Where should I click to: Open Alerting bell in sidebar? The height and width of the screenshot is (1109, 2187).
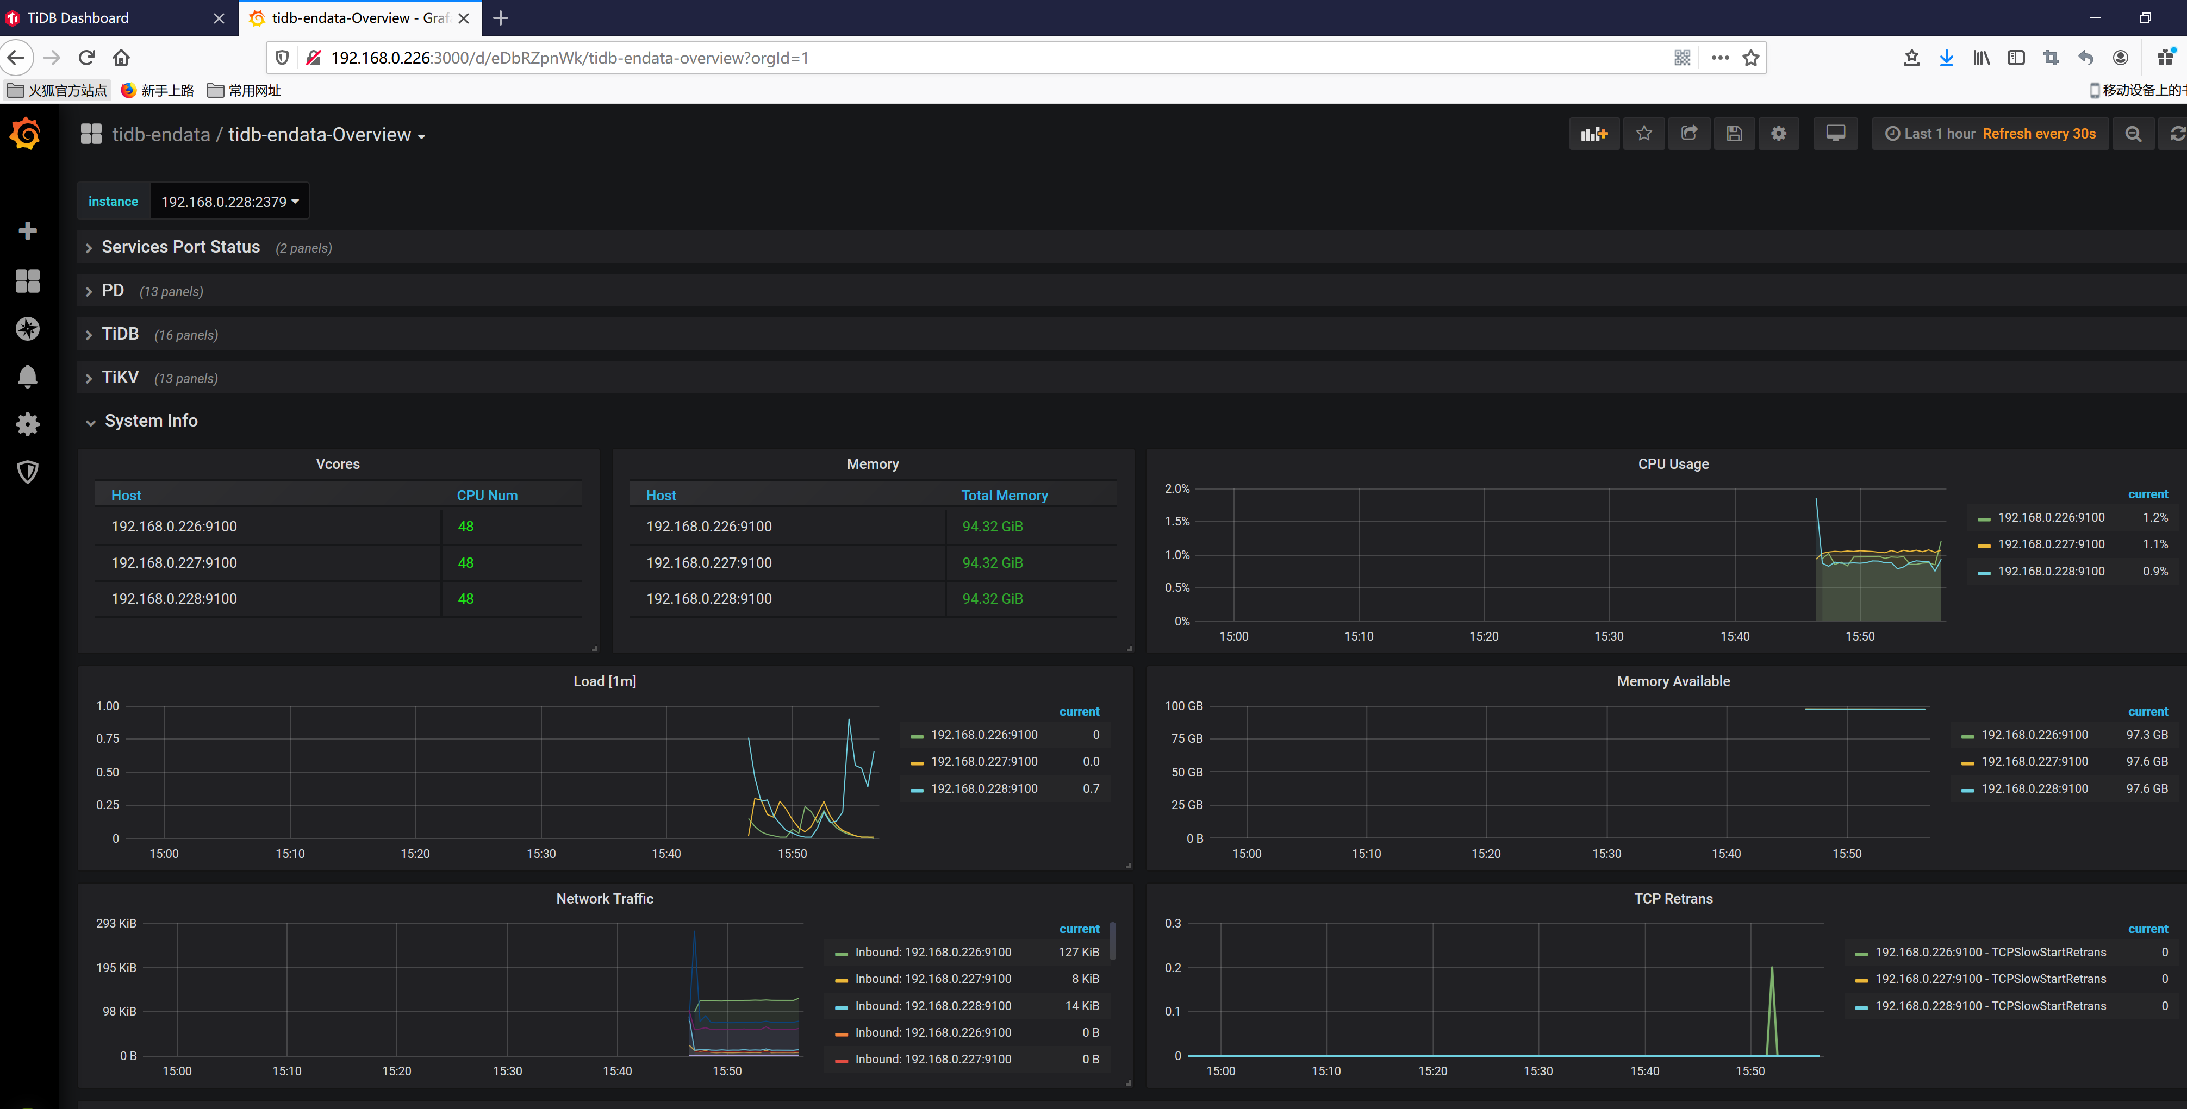27,376
